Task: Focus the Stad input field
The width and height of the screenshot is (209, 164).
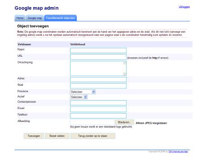Action: [x=98, y=86]
